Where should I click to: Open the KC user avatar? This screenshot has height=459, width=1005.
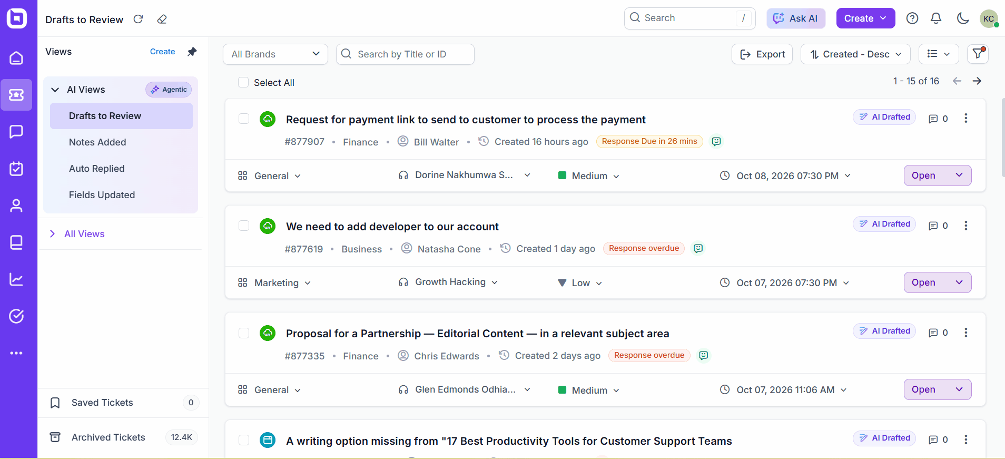click(989, 18)
